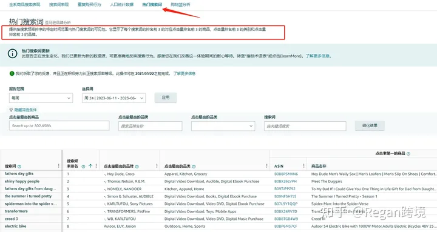437x232 pixels.
Task: Select search term 'fathers day gifts from daug…'
Action: [x=30, y=188]
